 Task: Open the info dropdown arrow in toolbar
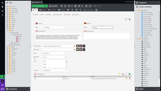82,6
